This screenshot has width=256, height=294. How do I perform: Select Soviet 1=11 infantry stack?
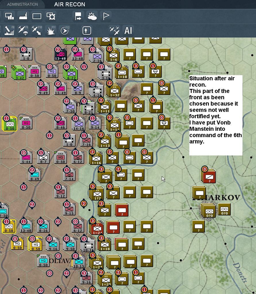(104, 107)
